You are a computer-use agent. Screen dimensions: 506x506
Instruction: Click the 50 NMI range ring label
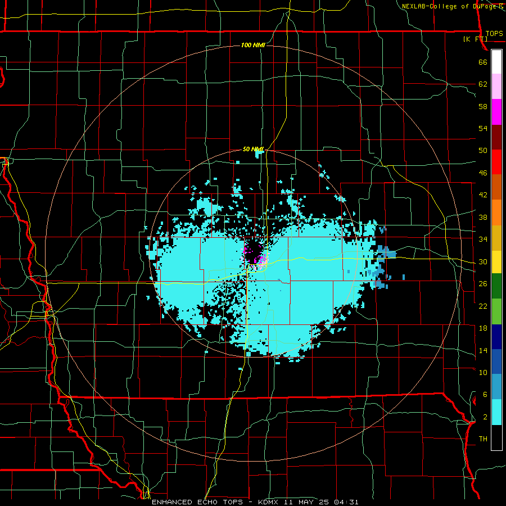pos(253,149)
